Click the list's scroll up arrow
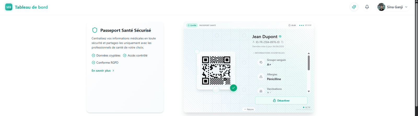This screenshot has width=418, height=116. click(309, 53)
